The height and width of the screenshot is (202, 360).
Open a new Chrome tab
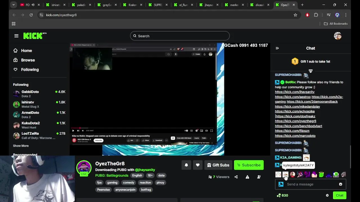[x=302, y=5]
